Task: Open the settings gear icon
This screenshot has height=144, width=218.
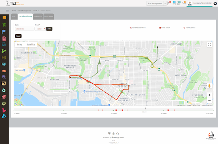Action: tap(215, 4)
